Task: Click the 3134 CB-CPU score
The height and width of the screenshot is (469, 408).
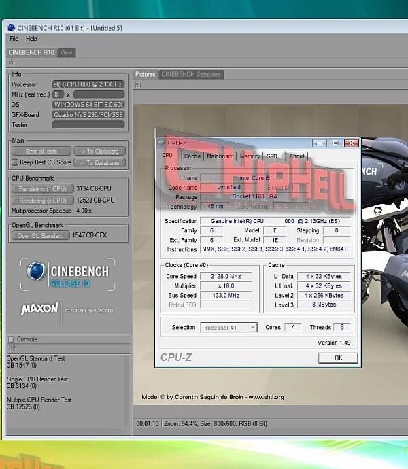Action: [x=93, y=188]
